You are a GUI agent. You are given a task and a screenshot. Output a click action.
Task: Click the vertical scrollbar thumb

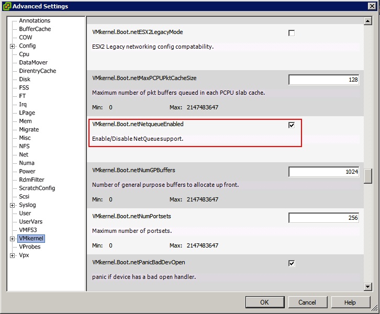pyautogui.click(x=367, y=176)
